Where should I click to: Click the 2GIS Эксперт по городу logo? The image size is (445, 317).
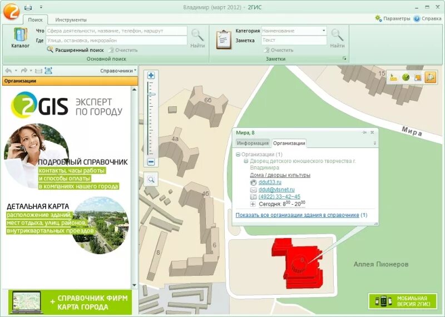67,105
